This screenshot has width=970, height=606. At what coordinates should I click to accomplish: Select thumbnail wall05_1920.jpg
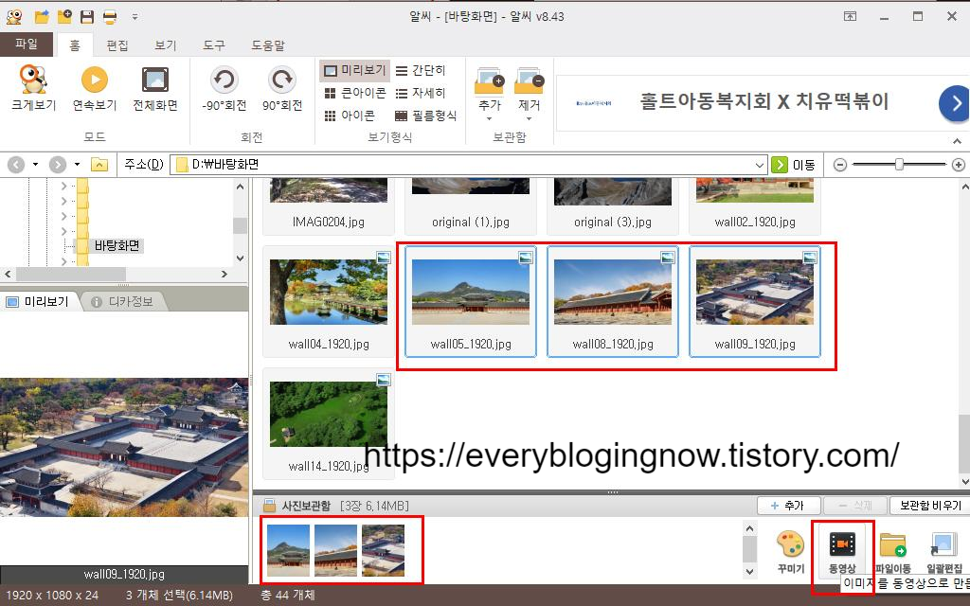(x=471, y=302)
